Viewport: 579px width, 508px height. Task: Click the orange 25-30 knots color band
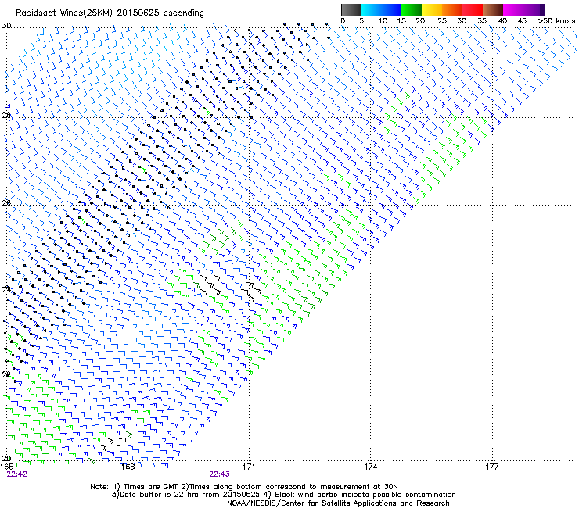tap(452, 9)
